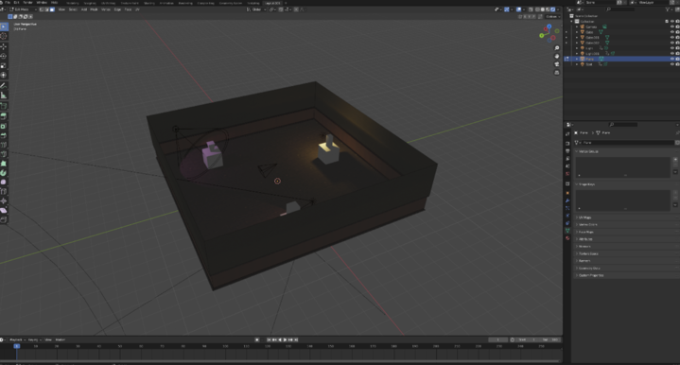Select the Poly Build tool
The width and height of the screenshot is (680, 365).
tap(4, 164)
